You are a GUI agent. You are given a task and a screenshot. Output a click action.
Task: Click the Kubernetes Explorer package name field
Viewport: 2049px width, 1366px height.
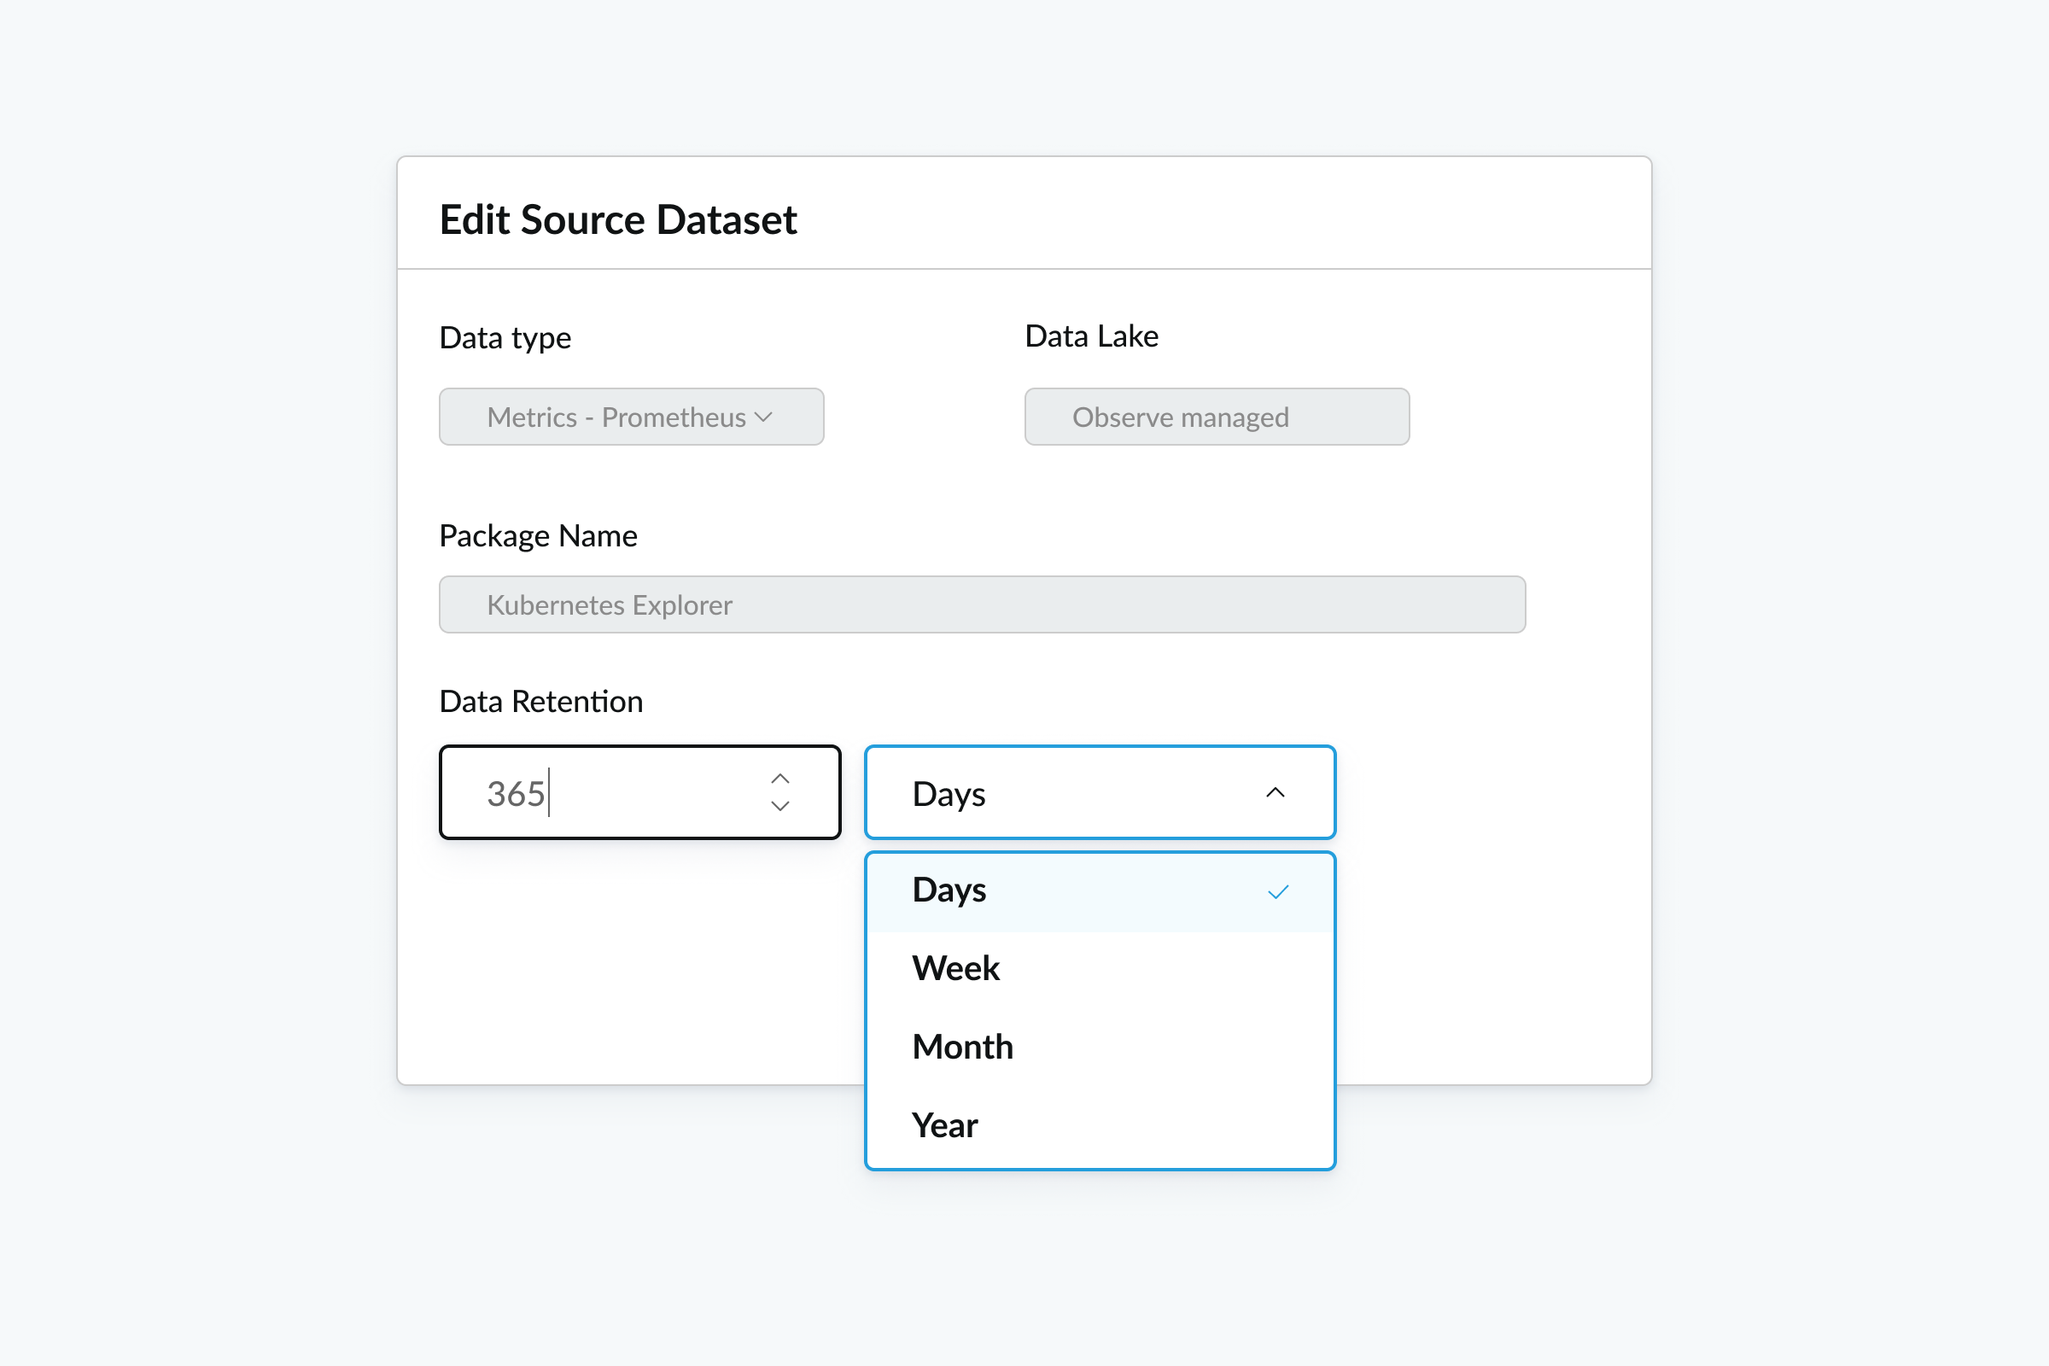tap(982, 604)
